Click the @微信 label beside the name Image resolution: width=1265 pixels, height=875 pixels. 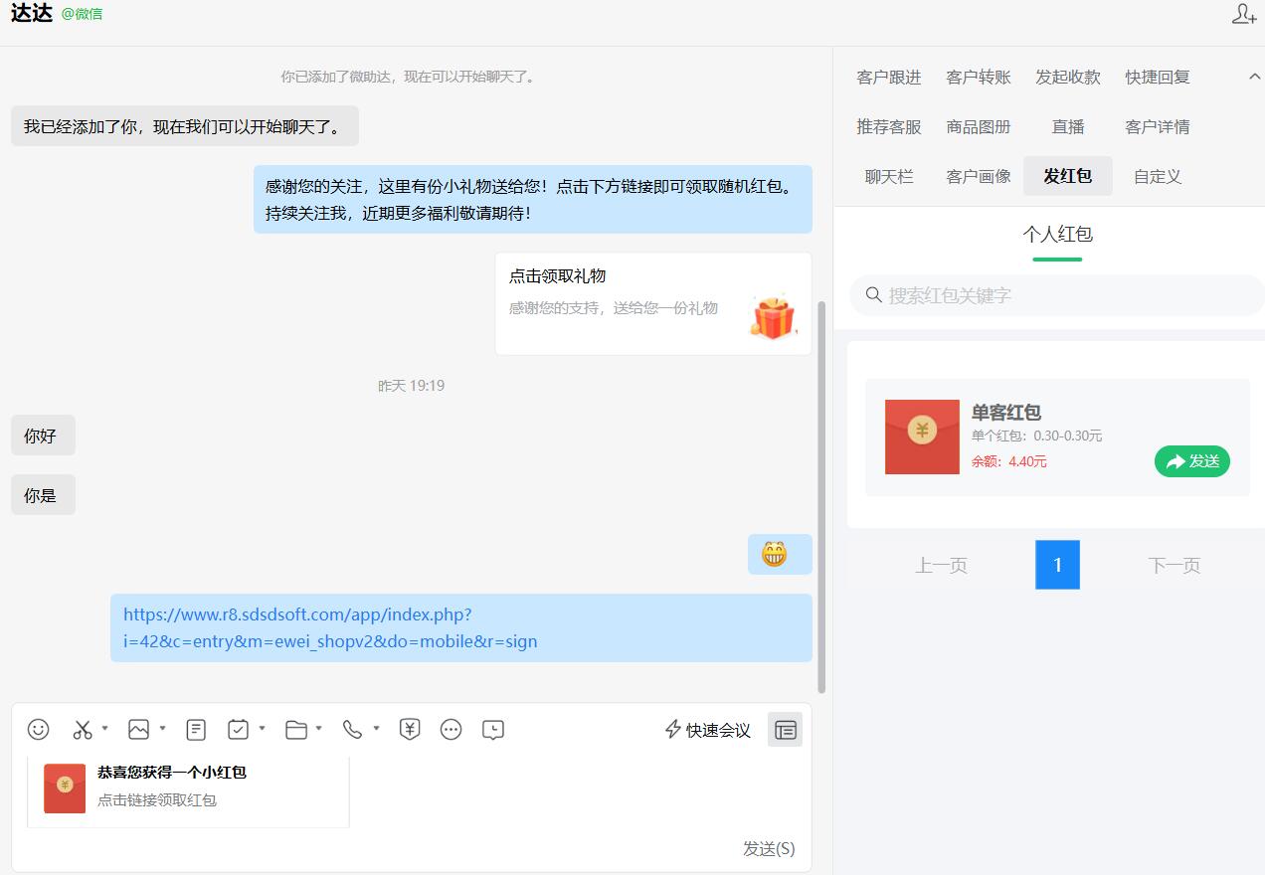tap(83, 14)
